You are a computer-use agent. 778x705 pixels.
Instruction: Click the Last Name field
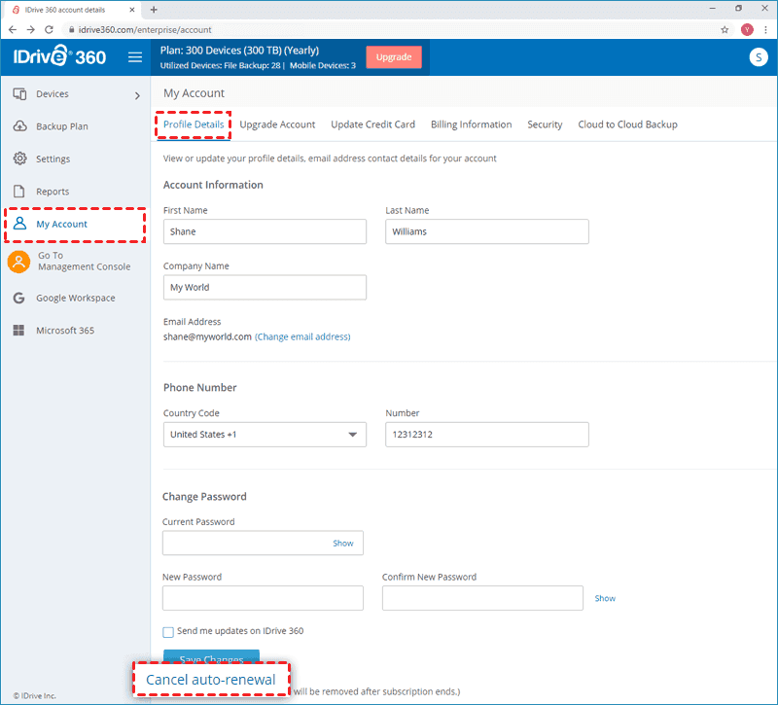pos(487,231)
